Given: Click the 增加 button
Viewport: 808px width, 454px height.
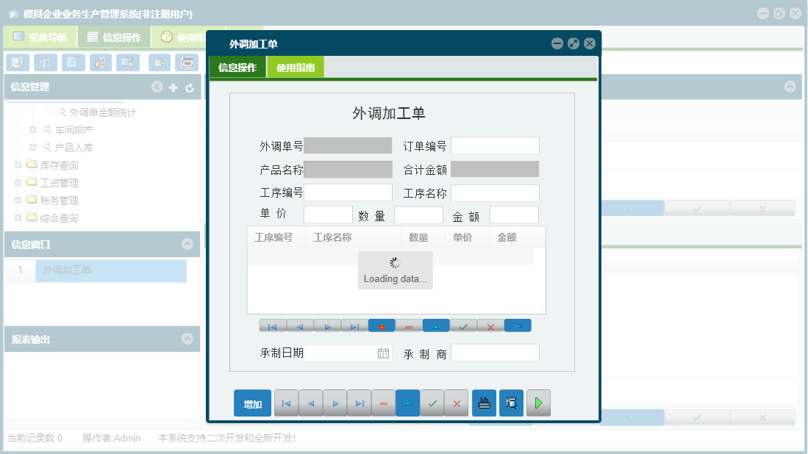Looking at the screenshot, I should 252,403.
